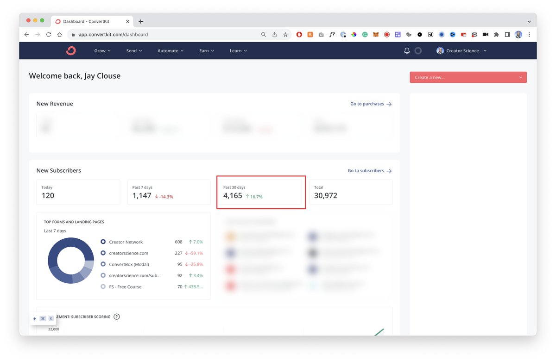556x361 pixels.
Task: Expand the Creator Science account dropdown
Action: [x=485, y=51]
